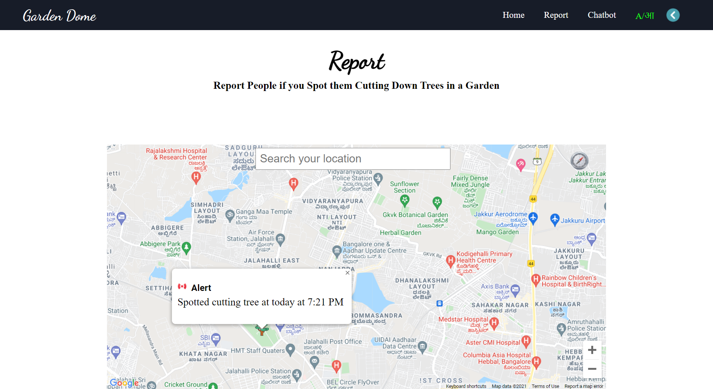Open the map Terms of Use
This screenshot has height=389, width=713.
coord(545,386)
